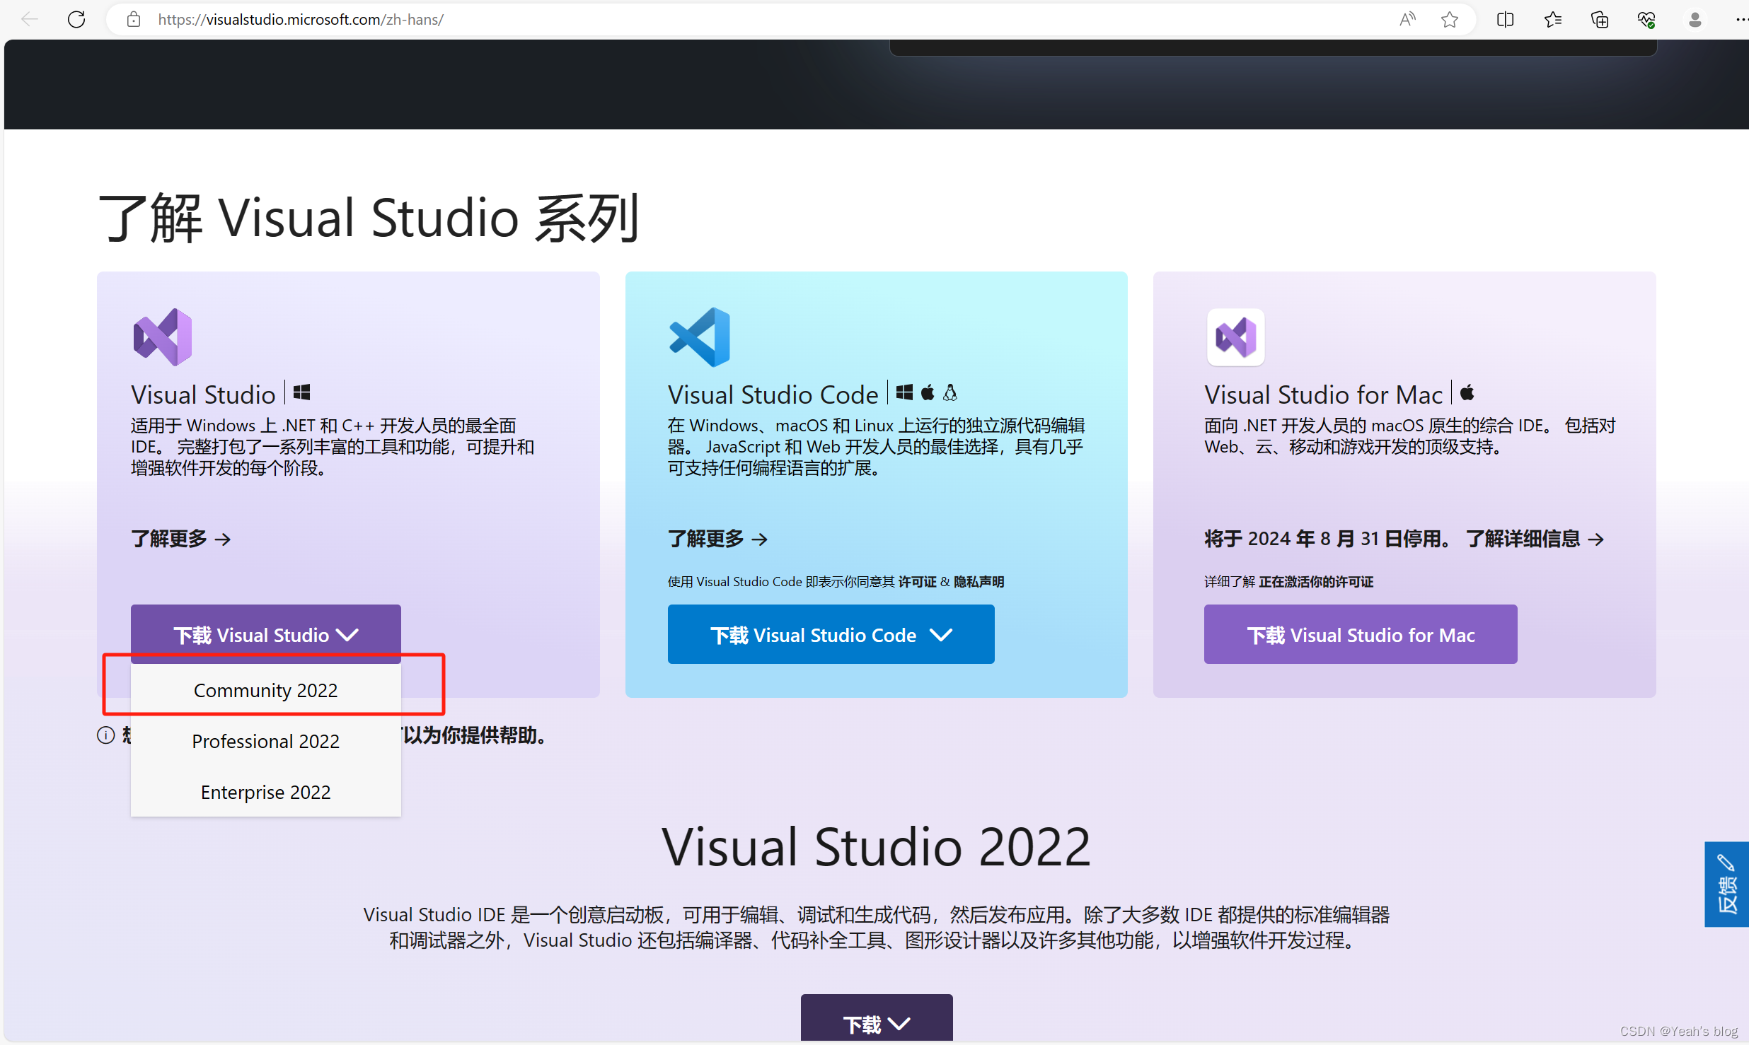Viewport: 1749px width, 1045px height.
Task: Click the Browser essentials heart icon
Action: tap(1648, 19)
